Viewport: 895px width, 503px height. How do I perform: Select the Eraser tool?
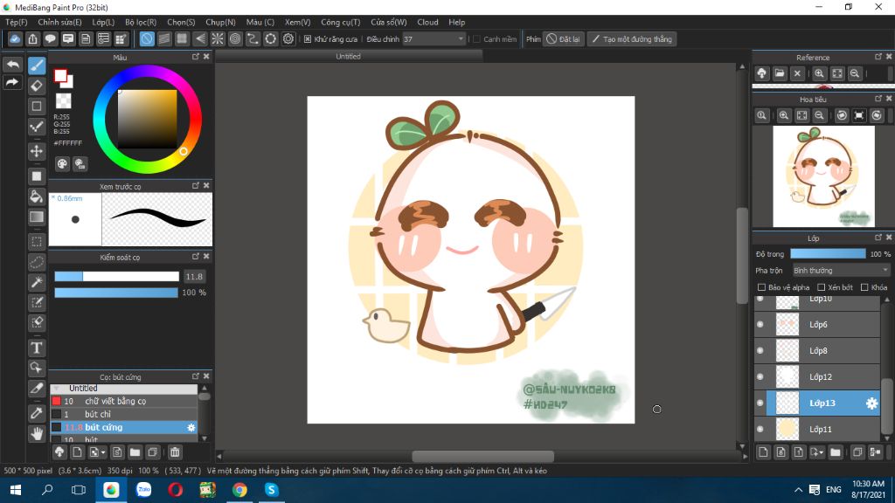37,86
